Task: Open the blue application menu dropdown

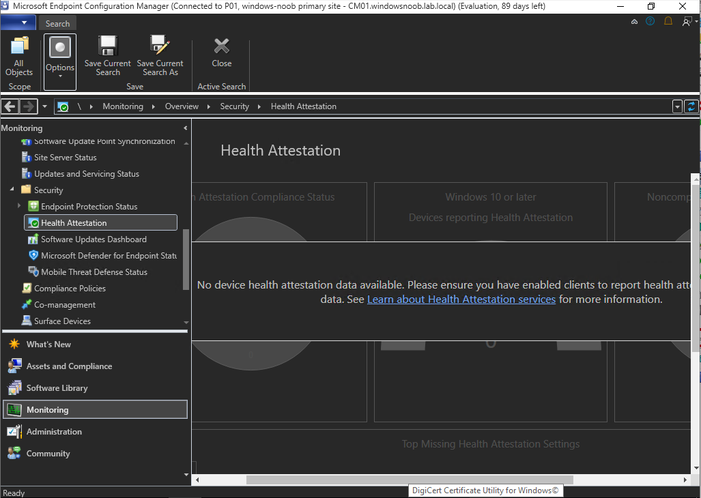Action: 18,23
